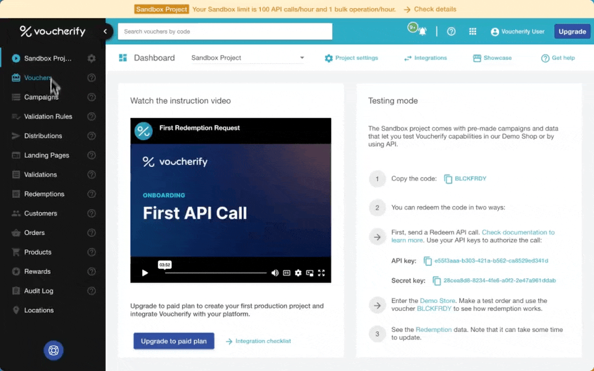Click Check details in the sandbox banner
This screenshot has height=371, width=594.
[430, 9]
